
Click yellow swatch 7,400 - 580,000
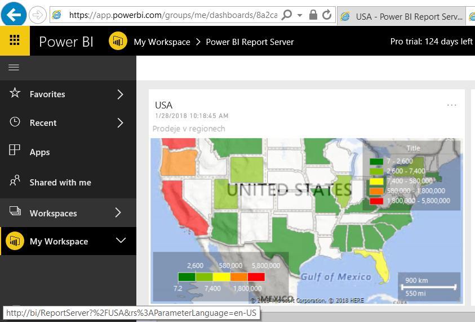coord(376,182)
